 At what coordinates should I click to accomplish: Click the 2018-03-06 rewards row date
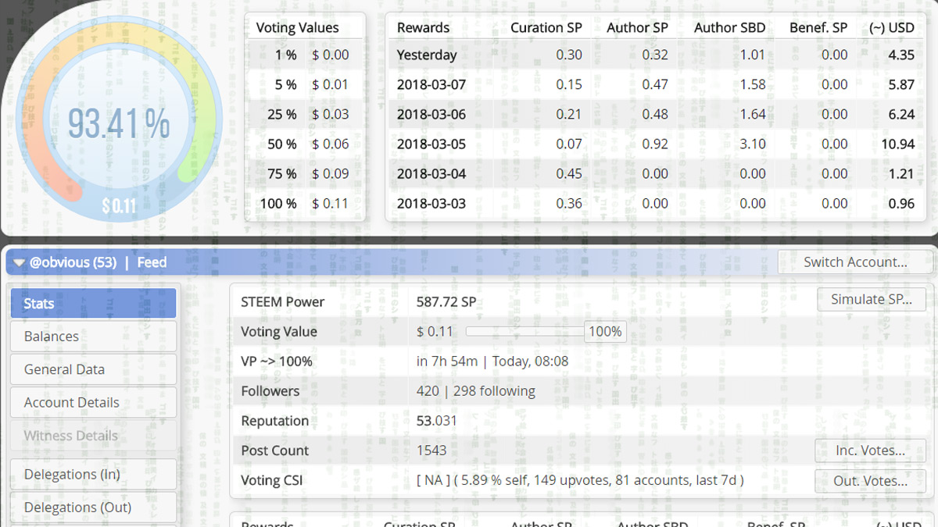(431, 114)
